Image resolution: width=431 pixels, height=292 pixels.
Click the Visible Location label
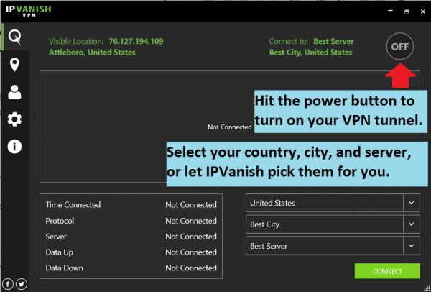76,41
